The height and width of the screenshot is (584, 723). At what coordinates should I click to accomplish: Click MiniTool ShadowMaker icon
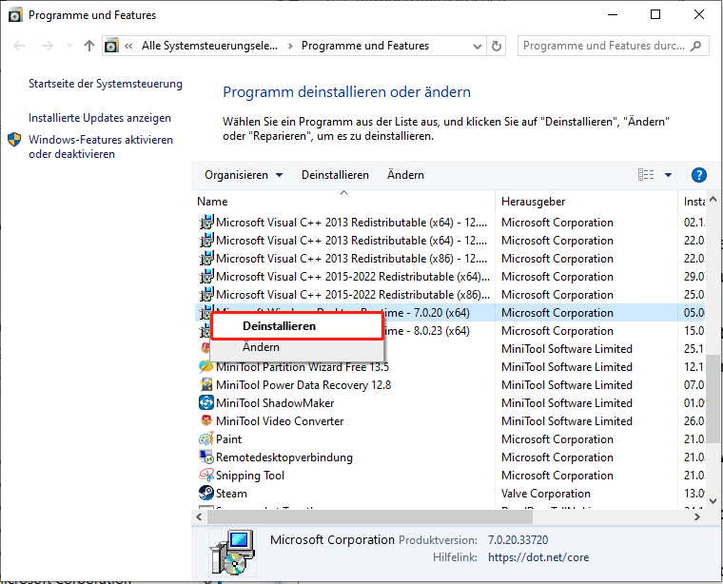pyautogui.click(x=206, y=403)
